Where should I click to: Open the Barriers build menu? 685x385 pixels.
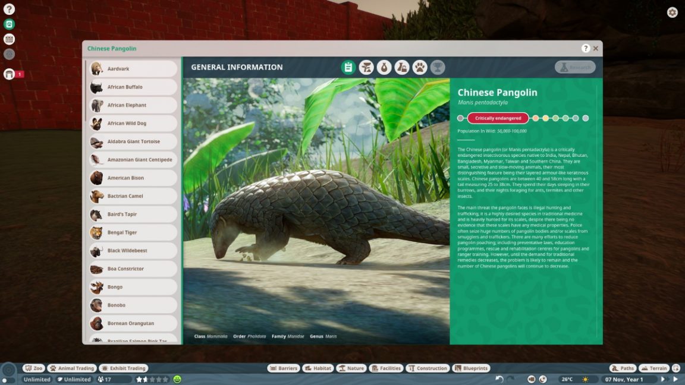coord(284,368)
